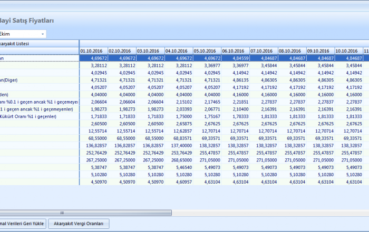Click the Akaryakıt Vergi Oranları button
This screenshot has width=369, height=232.
[79, 224]
